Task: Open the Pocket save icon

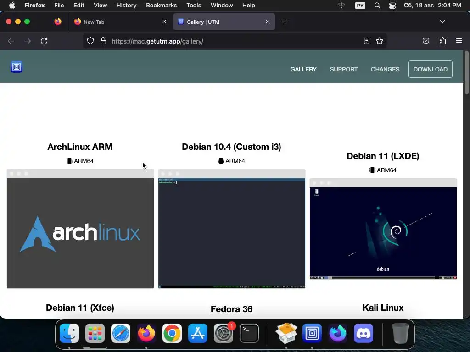Action: point(426,41)
